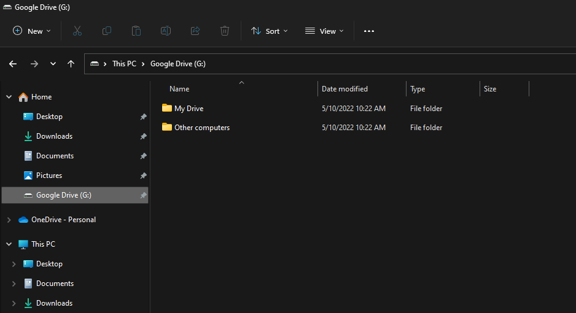Open the See more ellipsis menu
The height and width of the screenshot is (313, 576).
pyautogui.click(x=369, y=31)
